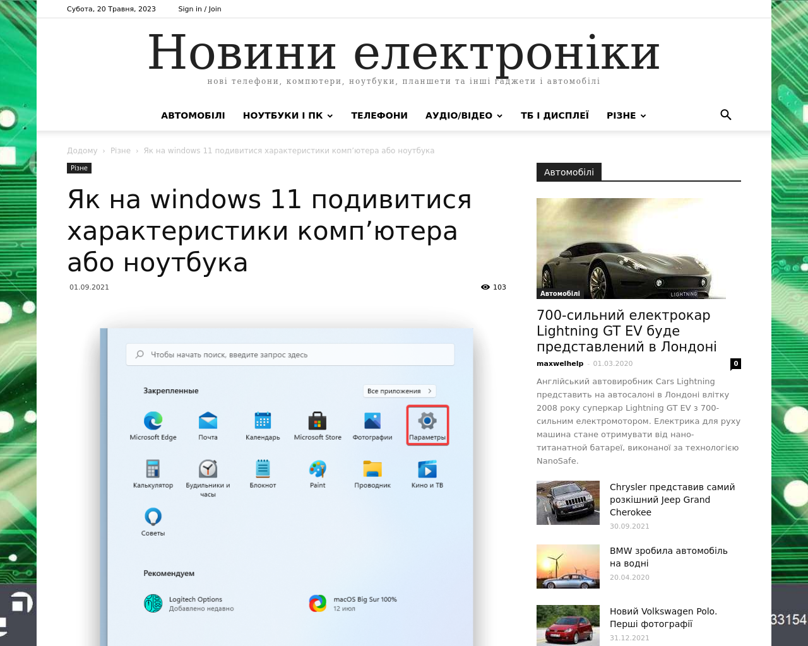Open the Різне breadcrumb link
Image resolution: width=808 pixels, height=646 pixels.
pyautogui.click(x=121, y=151)
